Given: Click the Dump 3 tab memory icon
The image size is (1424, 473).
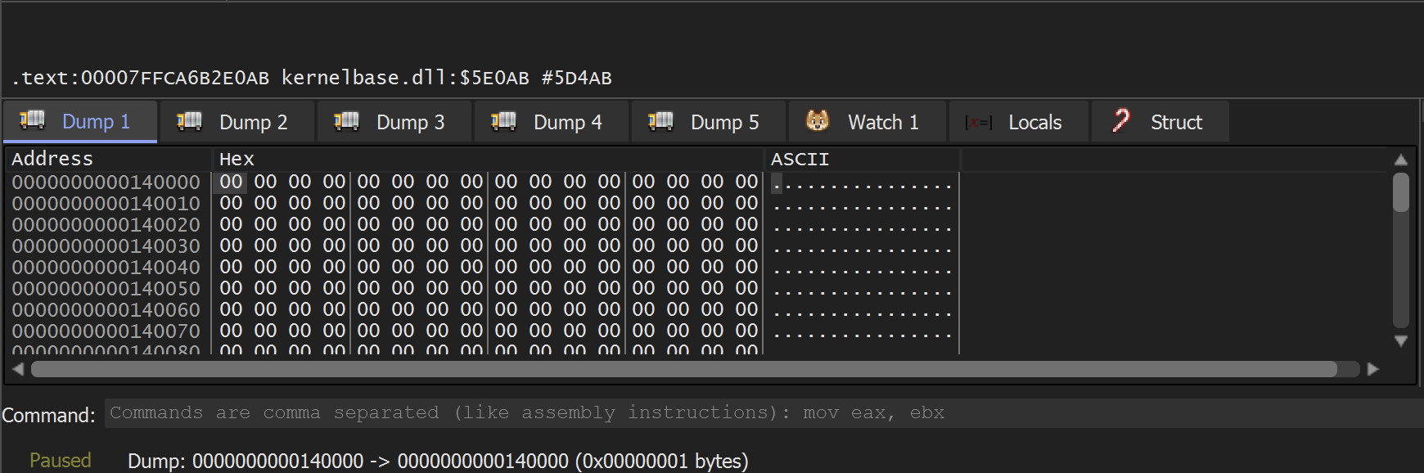Looking at the screenshot, I should 346,121.
